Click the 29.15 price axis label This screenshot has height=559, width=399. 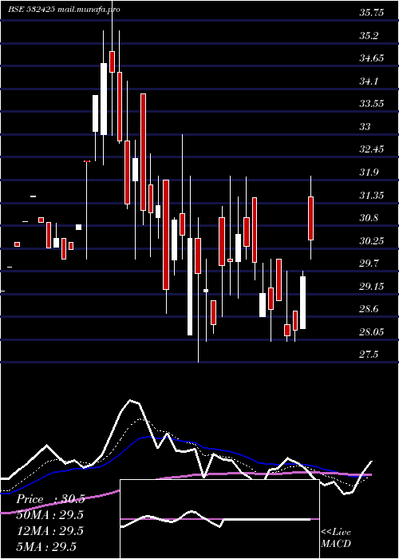click(372, 286)
